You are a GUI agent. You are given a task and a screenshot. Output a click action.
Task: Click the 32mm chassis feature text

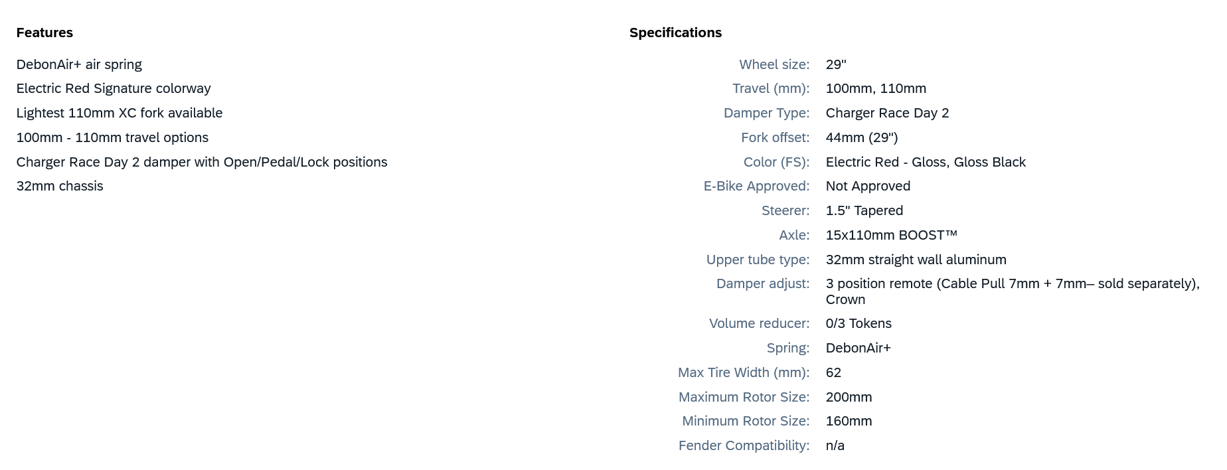60,186
